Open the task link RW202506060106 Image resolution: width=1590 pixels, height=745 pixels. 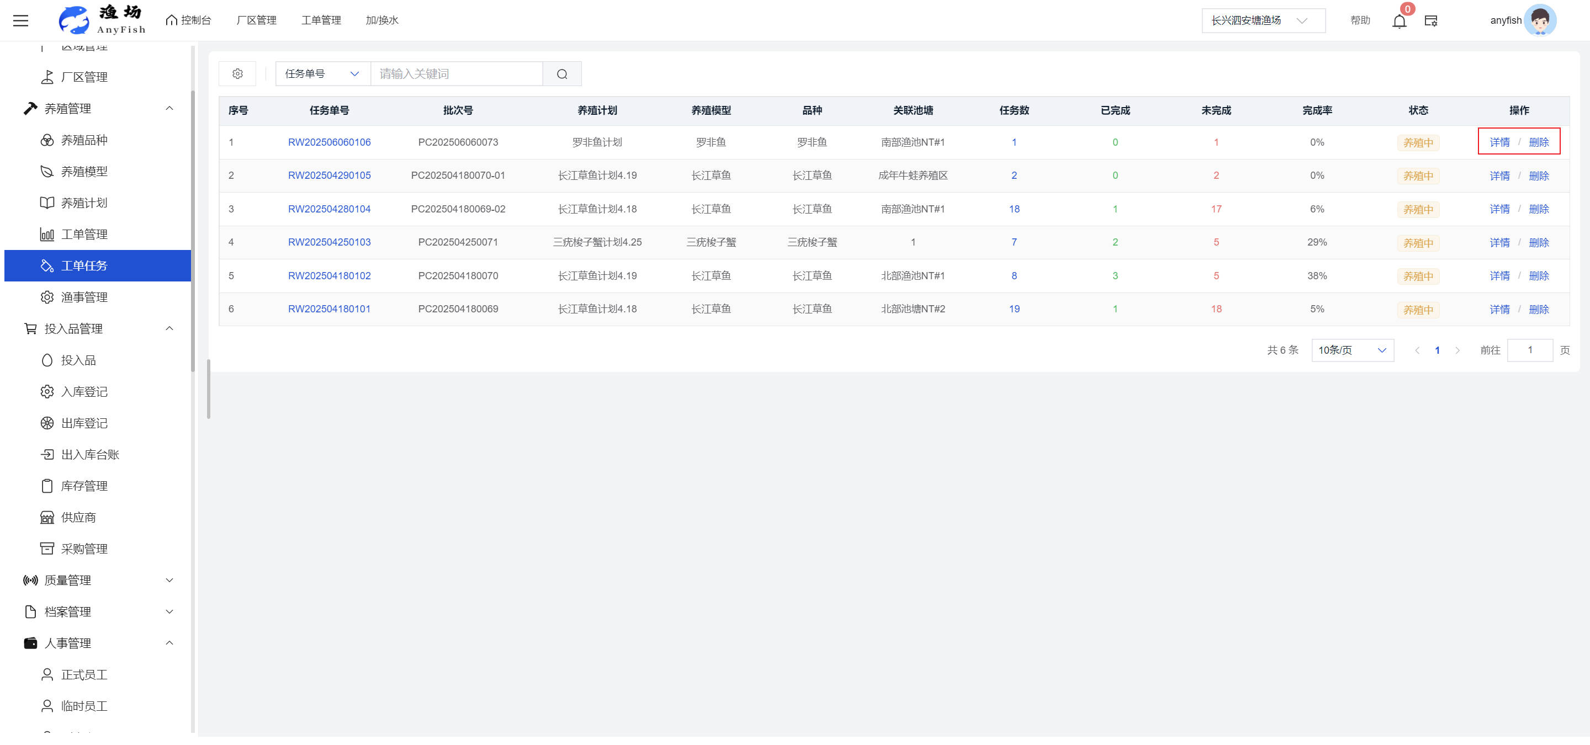pyautogui.click(x=329, y=142)
